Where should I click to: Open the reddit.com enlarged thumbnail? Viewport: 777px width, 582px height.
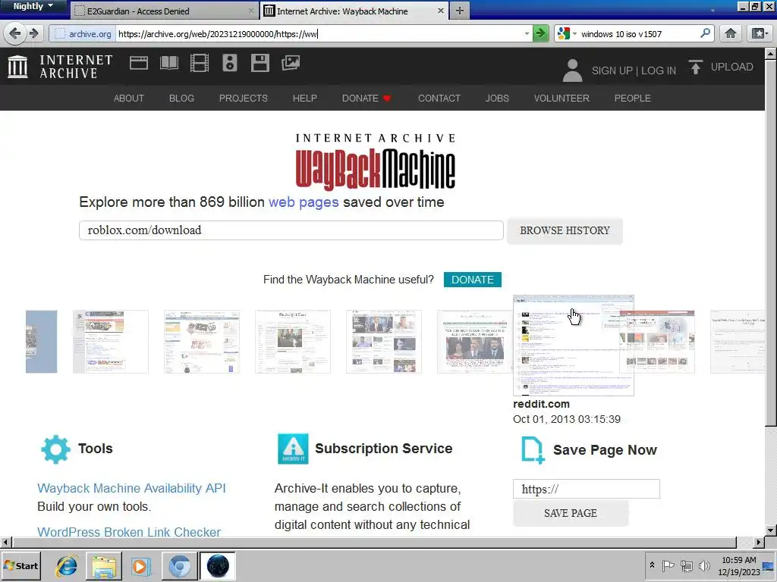pyautogui.click(x=574, y=345)
